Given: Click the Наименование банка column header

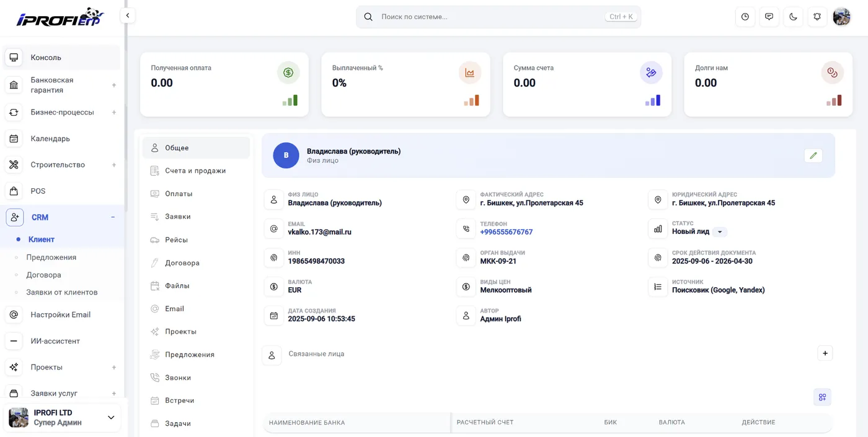Looking at the screenshot, I should pyautogui.click(x=307, y=423).
